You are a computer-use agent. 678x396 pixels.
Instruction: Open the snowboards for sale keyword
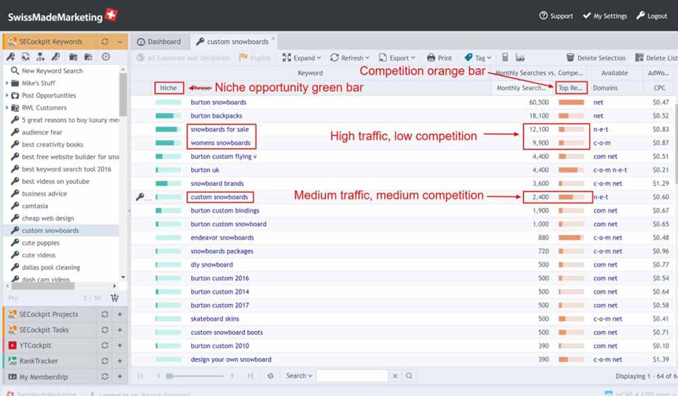[x=220, y=129]
